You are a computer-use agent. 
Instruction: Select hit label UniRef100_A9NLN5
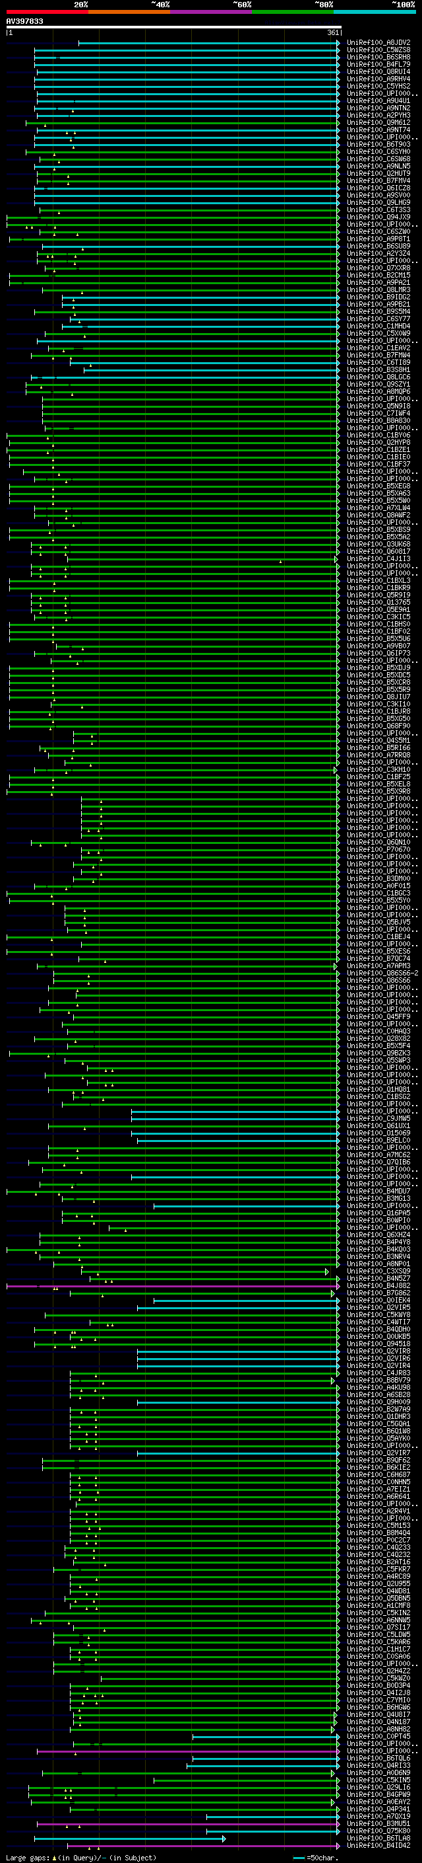pyautogui.click(x=378, y=167)
